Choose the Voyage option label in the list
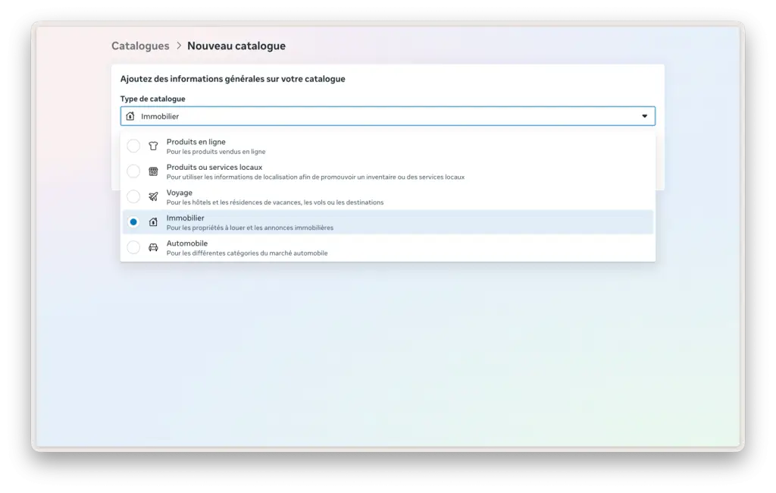 tap(180, 193)
